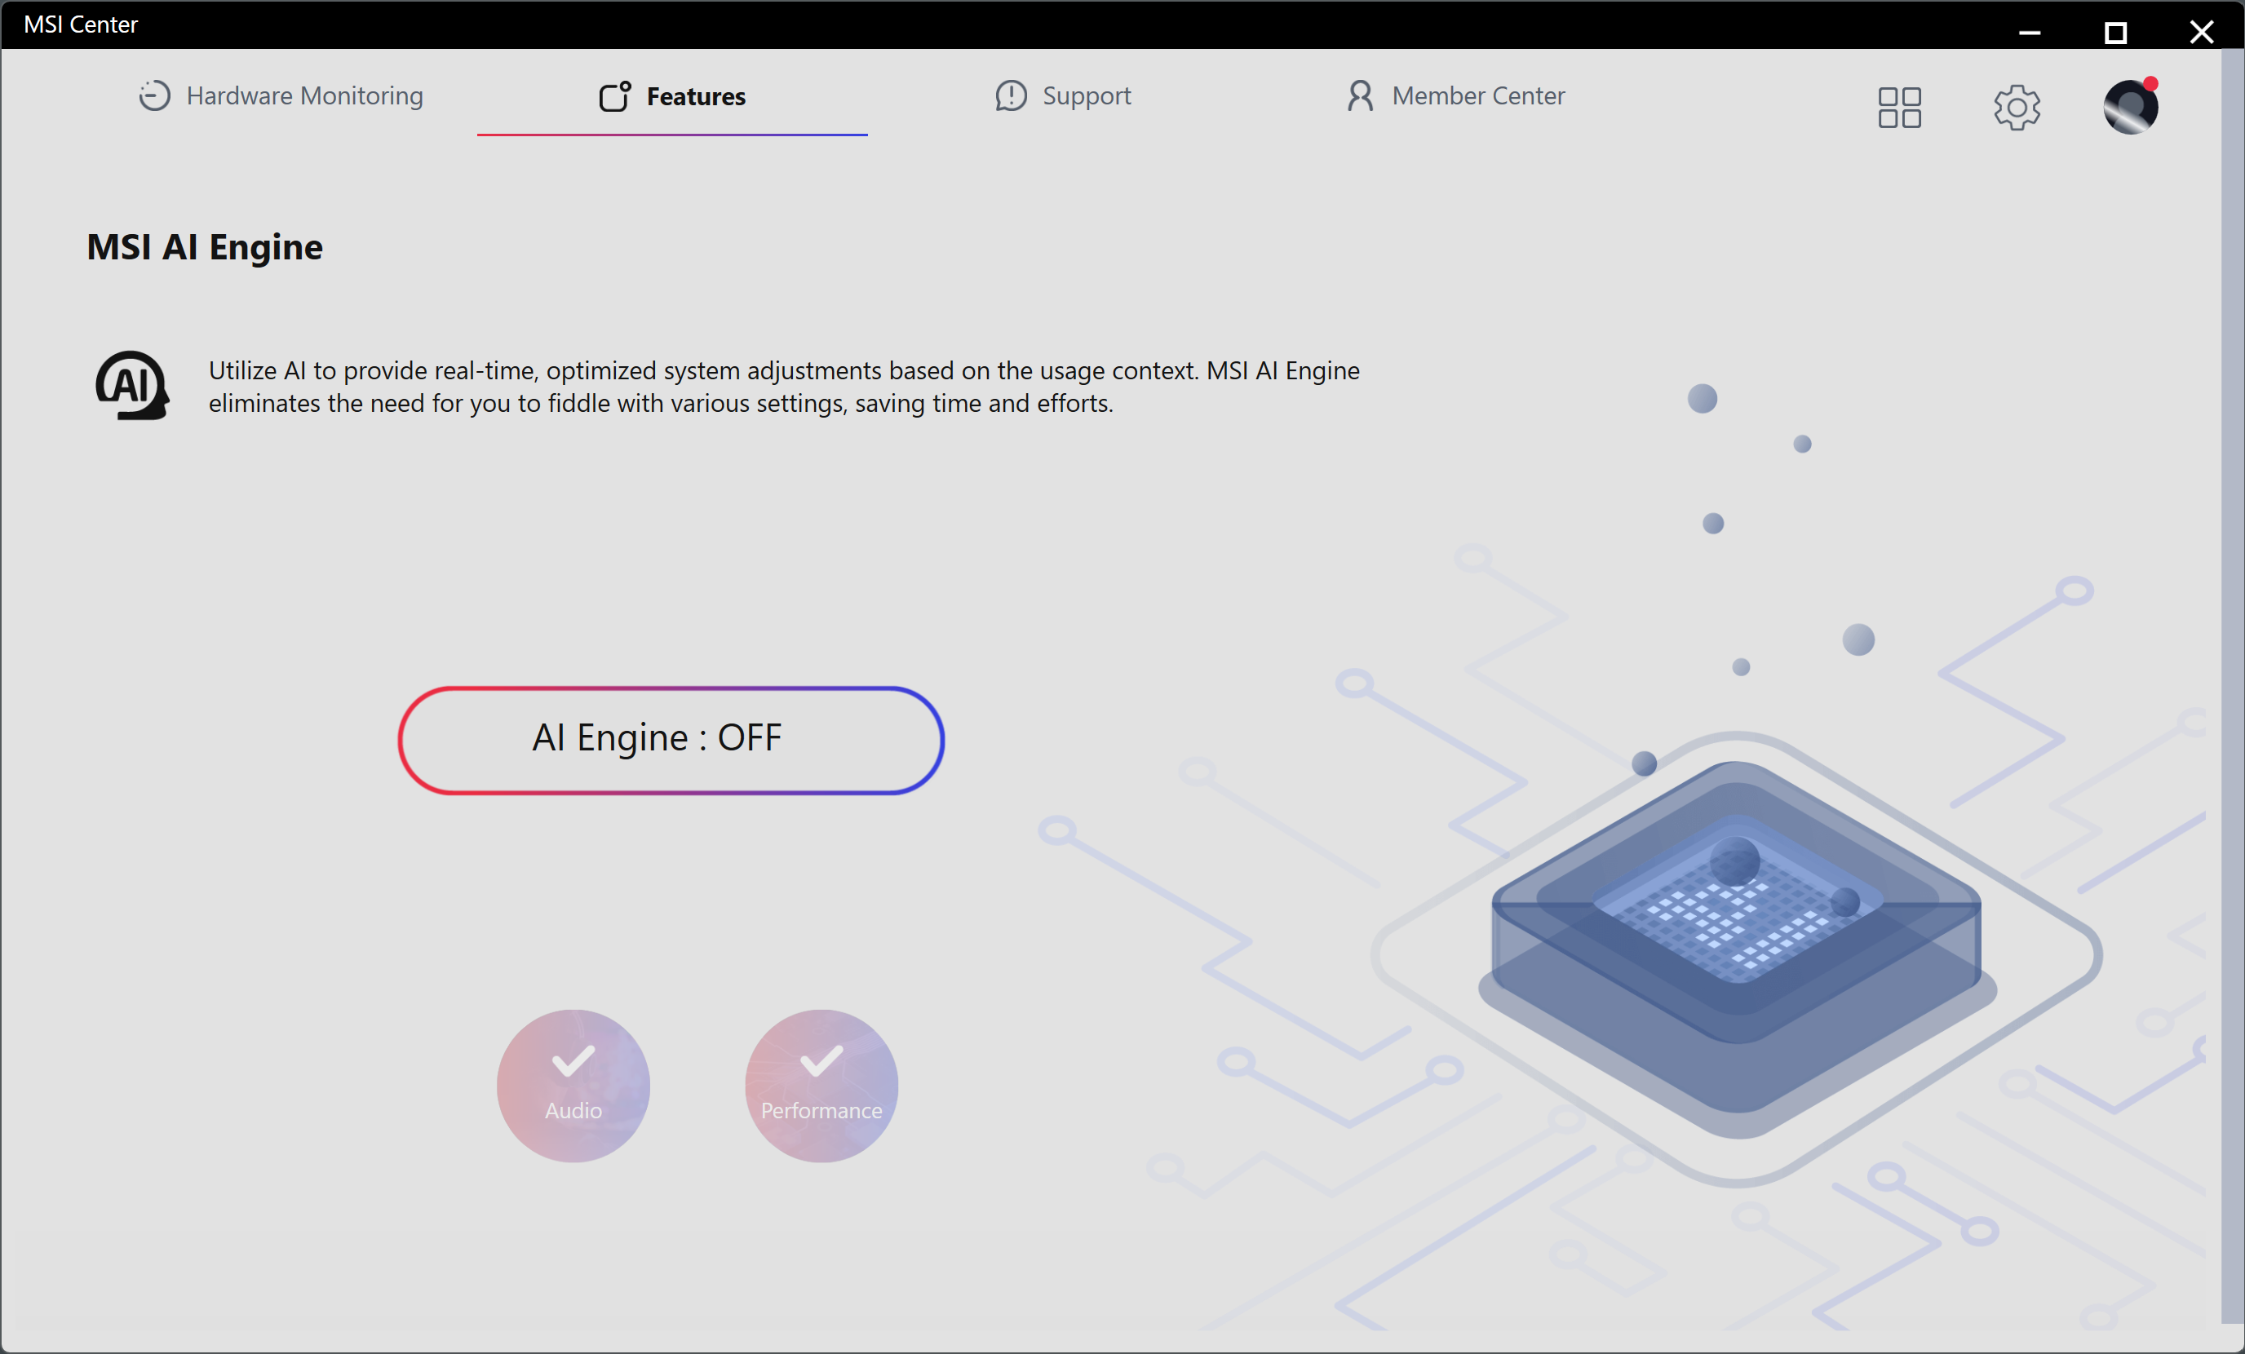This screenshot has width=2245, height=1354.
Task: Minimize the MSI Center window
Action: click(2029, 32)
